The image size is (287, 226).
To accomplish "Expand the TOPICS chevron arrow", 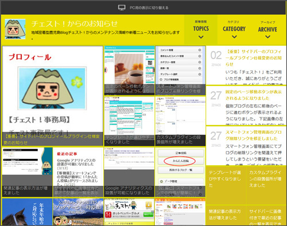I will [201, 37].
